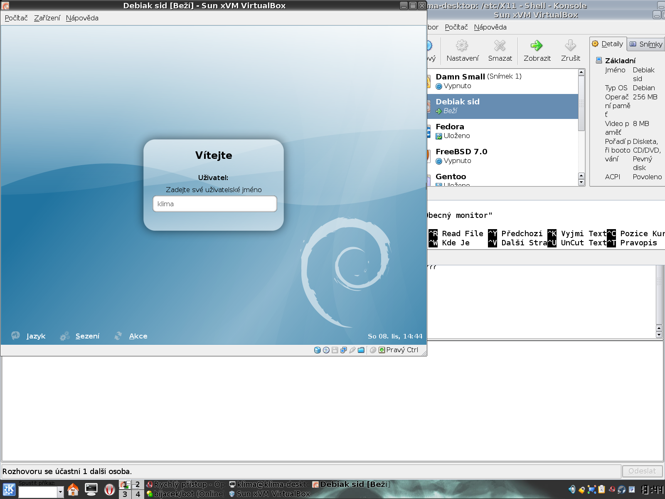Image resolution: width=665 pixels, height=499 pixels.
Task: Click the mouse capture indicator icon
Action: pyautogui.click(x=373, y=350)
